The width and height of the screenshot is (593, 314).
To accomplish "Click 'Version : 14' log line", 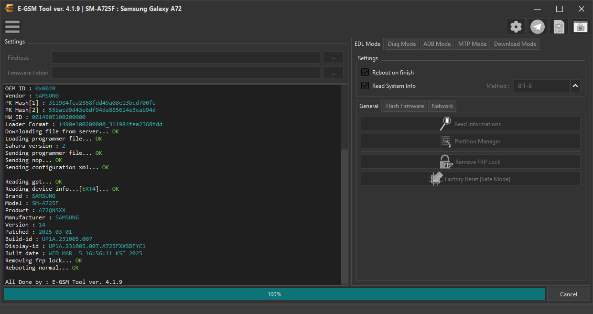I will tap(25, 225).
